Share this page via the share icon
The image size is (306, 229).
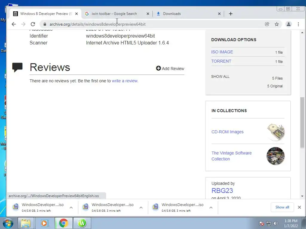(267, 24)
